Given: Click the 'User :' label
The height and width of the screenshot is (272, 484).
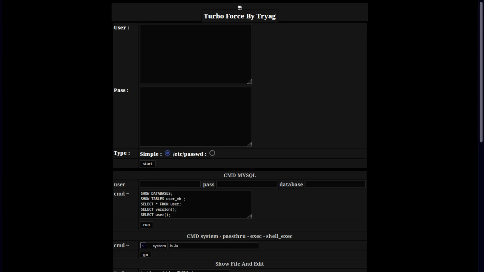Looking at the screenshot, I should (x=122, y=28).
